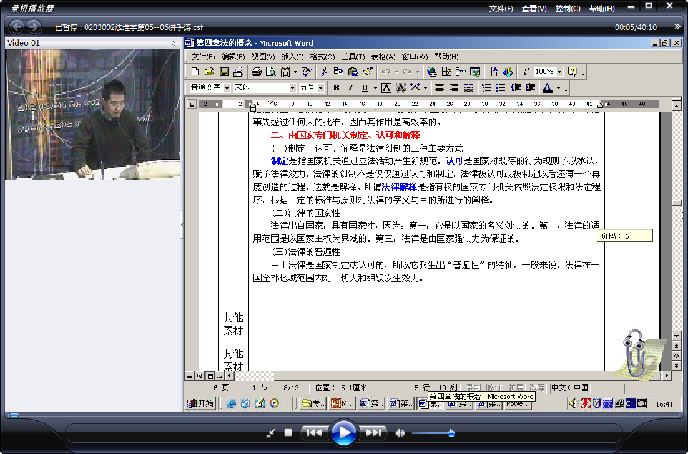This screenshot has width=688, height=454.
Task: Toggle distributed text alignment
Action: point(469,88)
